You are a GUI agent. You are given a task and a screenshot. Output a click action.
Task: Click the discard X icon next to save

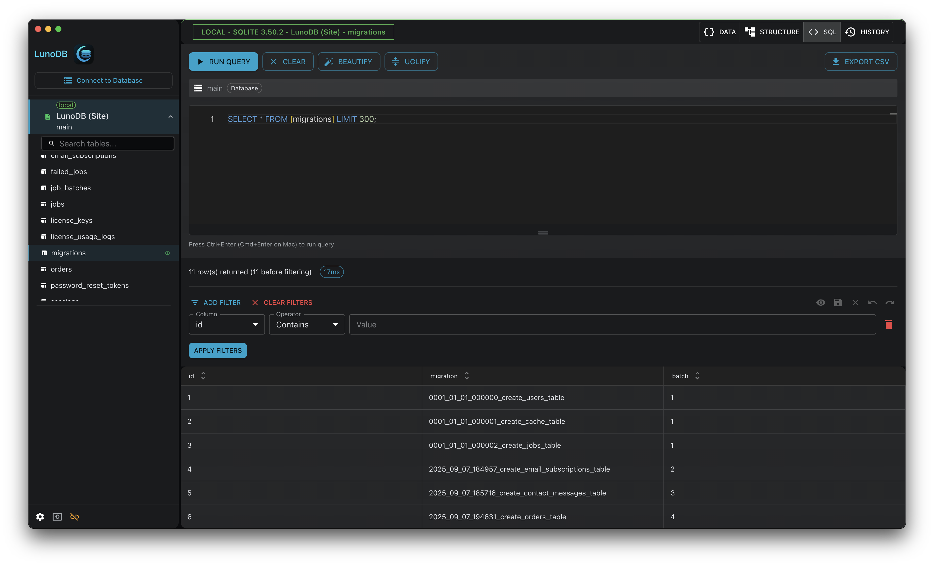(x=855, y=303)
